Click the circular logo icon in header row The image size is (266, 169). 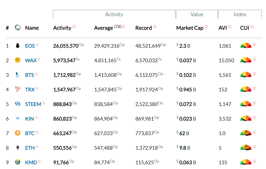tap(18, 27)
